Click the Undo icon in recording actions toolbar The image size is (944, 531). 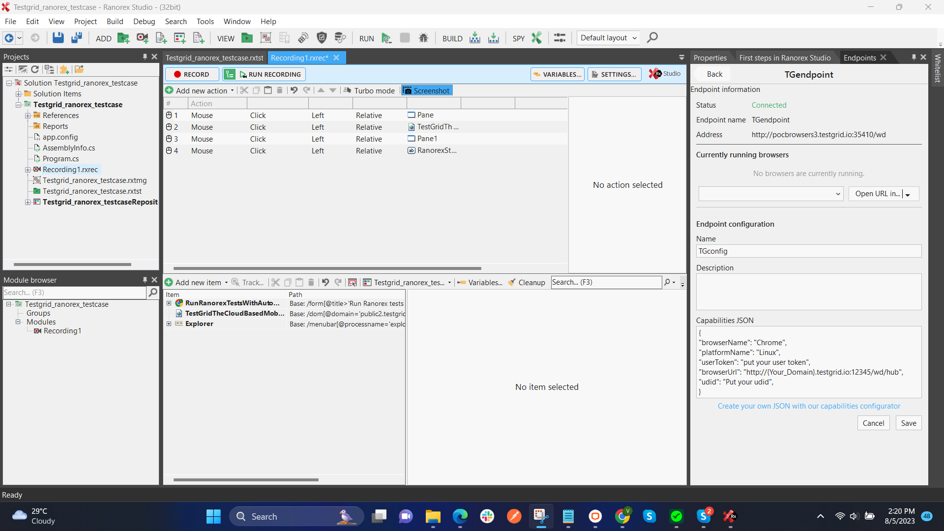click(294, 90)
